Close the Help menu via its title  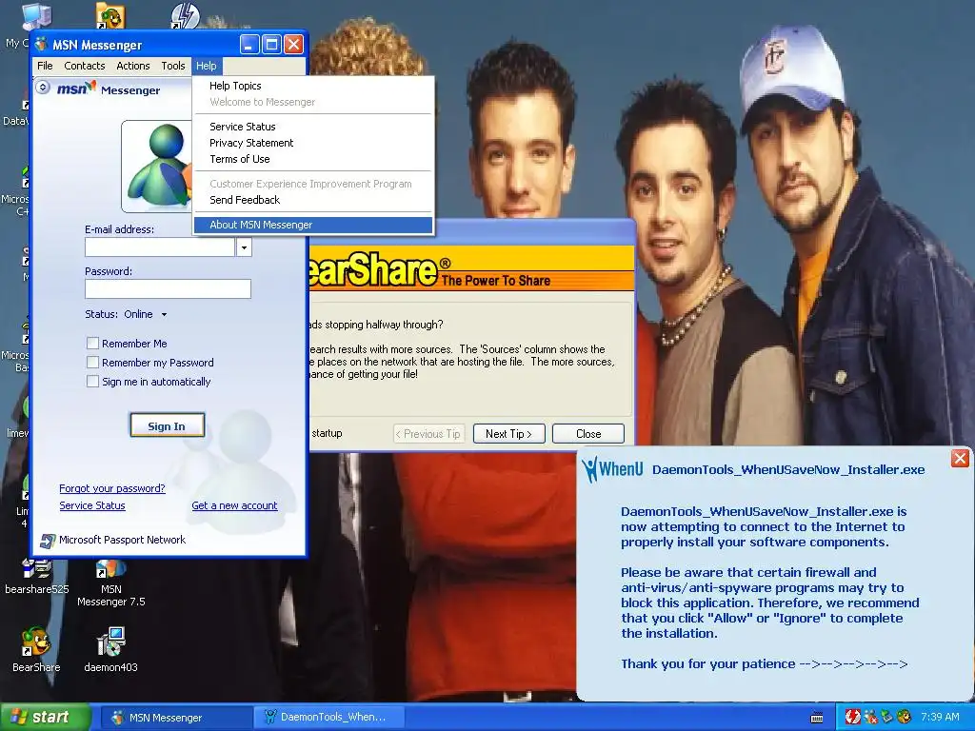(x=207, y=66)
